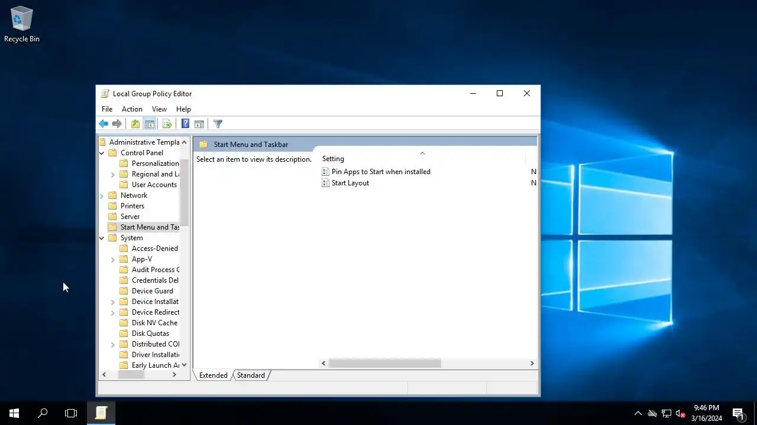757x425 pixels.
Task: Click settings list scroll right arrow
Action: click(x=532, y=364)
